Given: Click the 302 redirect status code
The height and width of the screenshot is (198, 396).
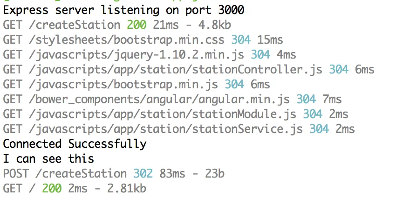Looking at the screenshot, I should (143, 173).
